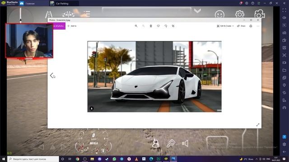Image resolution: width=289 pixels, height=162 pixels.
Task: Open BlueStacks sidebar settings gear
Action: 284,144
